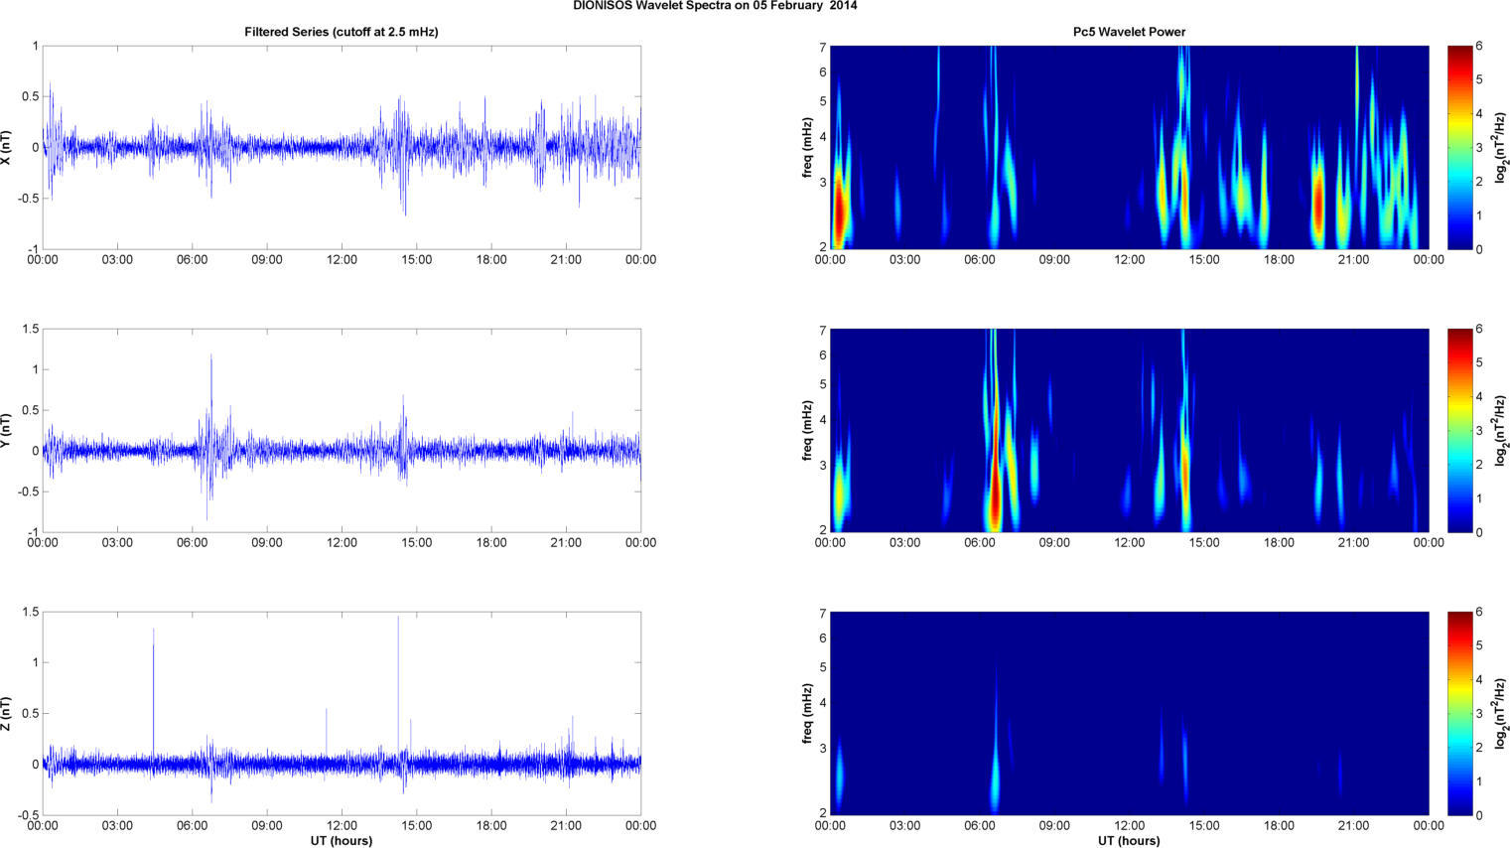The image size is (1510, 848).
Task: Click the 21:00 tick label under the middle spectrogram
Action: (1354, 543)
